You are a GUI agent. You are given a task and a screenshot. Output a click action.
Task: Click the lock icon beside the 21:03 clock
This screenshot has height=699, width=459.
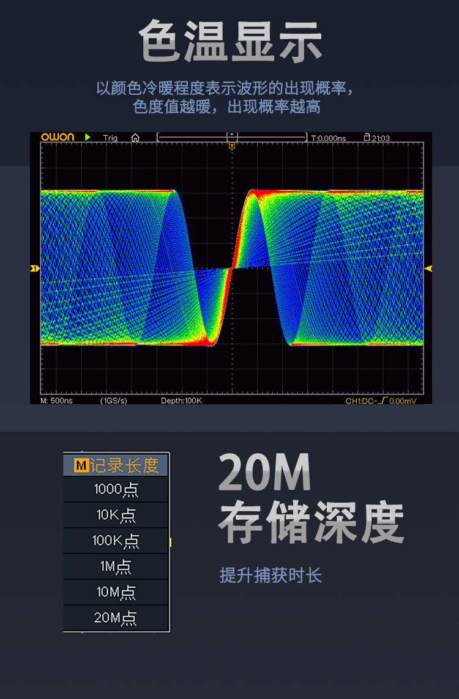point(367,138)
